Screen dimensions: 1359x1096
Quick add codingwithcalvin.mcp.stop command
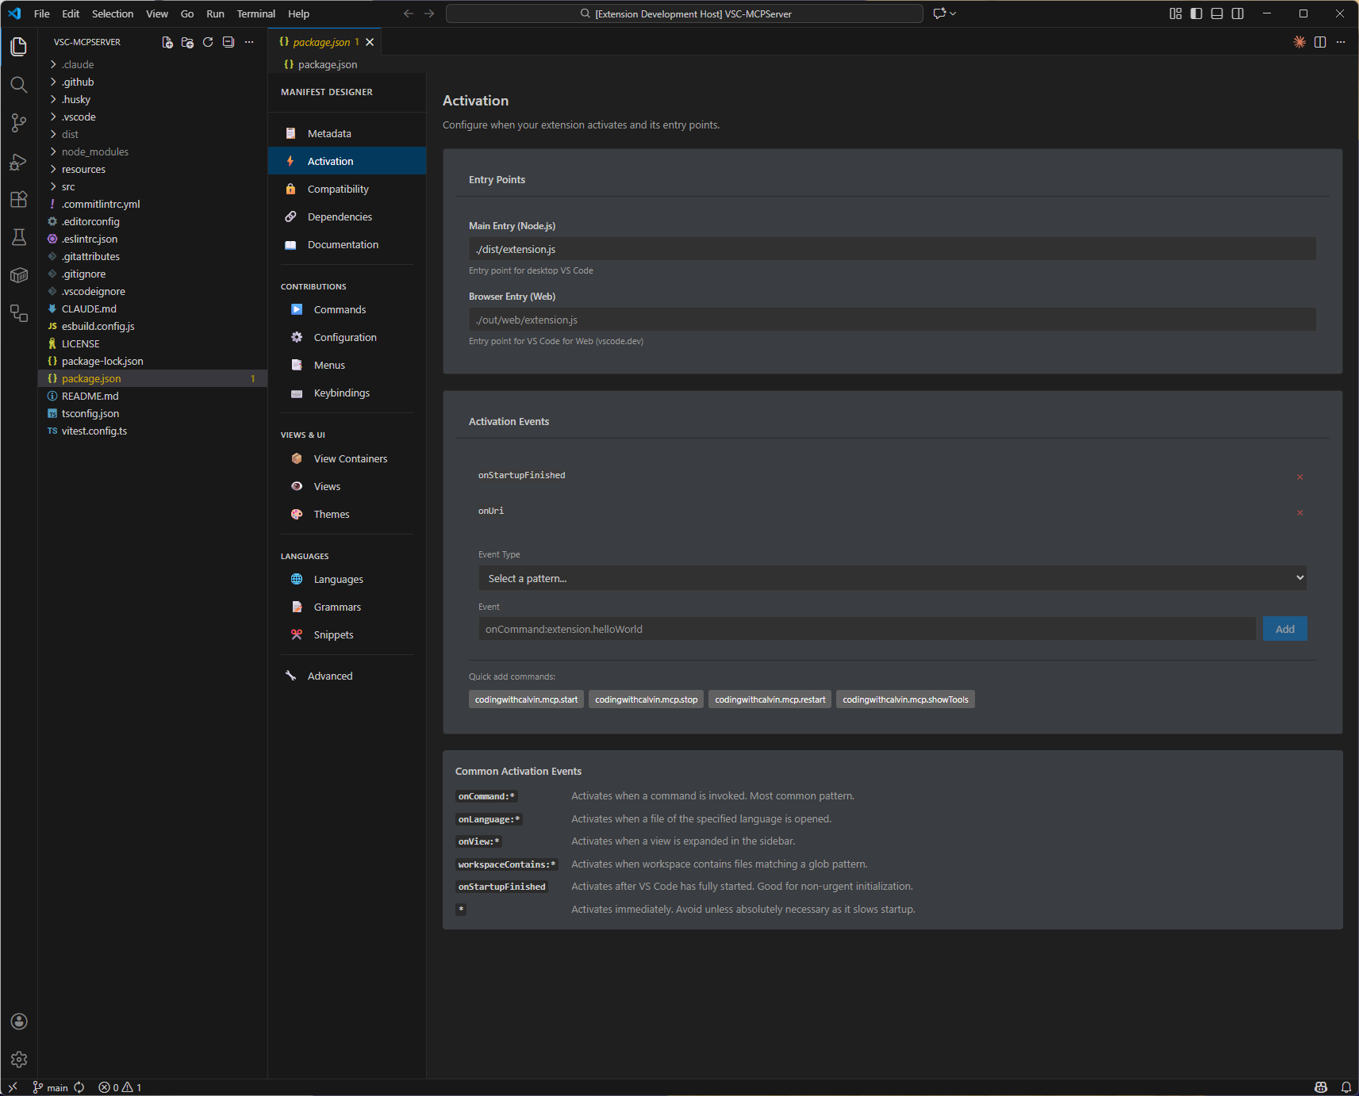pos(646,699)
